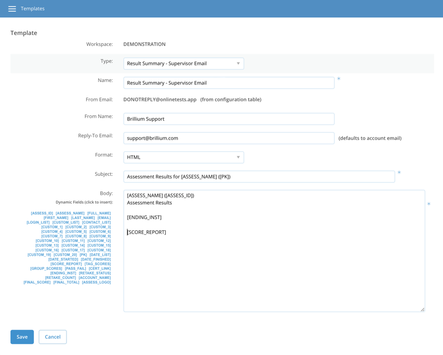
Task: Insert the [ASSESS_LOGO] dynamic field
Action: click(96, 282)
